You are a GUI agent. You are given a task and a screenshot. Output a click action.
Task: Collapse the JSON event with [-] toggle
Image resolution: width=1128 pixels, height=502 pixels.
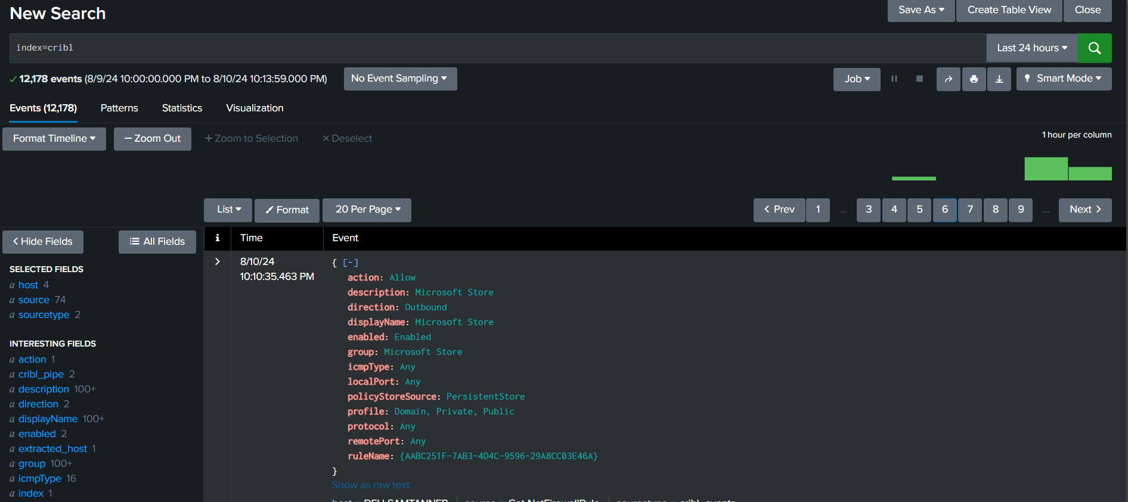click(x=351, y=263)
